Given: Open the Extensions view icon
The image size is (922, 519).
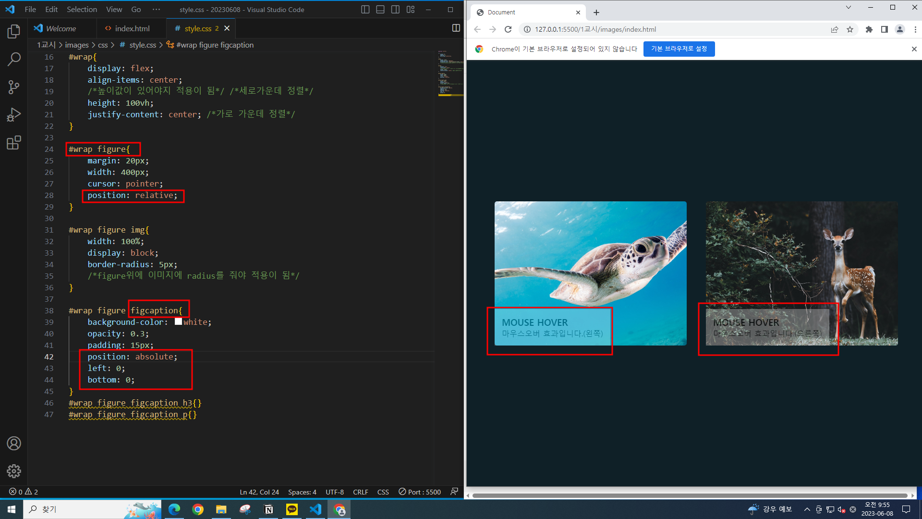Looking at the screenshot, I should [14, 143].
